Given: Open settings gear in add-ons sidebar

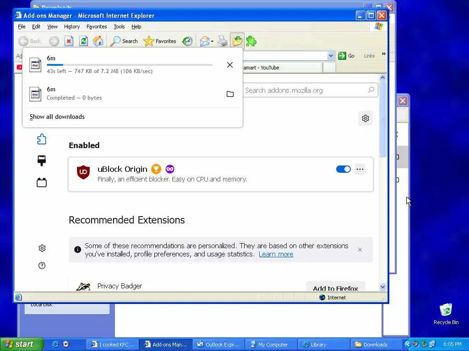Looking at the screenshot, I should coord(42,248).
